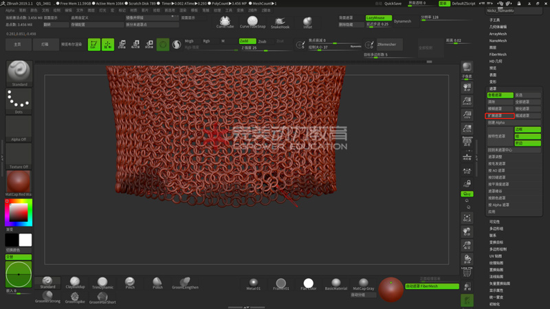Image resolution: width=550 pixels, height=309 pixels.
Task: Enable Zsub mode
Action: click(x=263, y=41)
